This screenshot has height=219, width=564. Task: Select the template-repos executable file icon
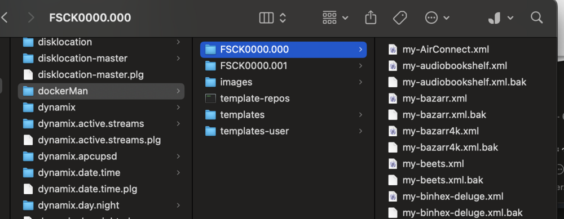coord(210,99)
